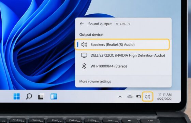Click the Output device heading
The width and height of the screenshot is (191, 123).
point(91,35)
